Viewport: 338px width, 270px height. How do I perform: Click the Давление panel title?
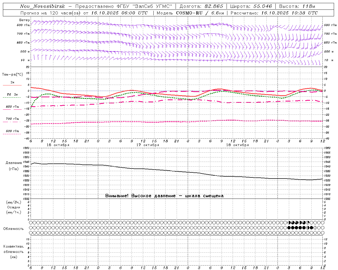14,163
